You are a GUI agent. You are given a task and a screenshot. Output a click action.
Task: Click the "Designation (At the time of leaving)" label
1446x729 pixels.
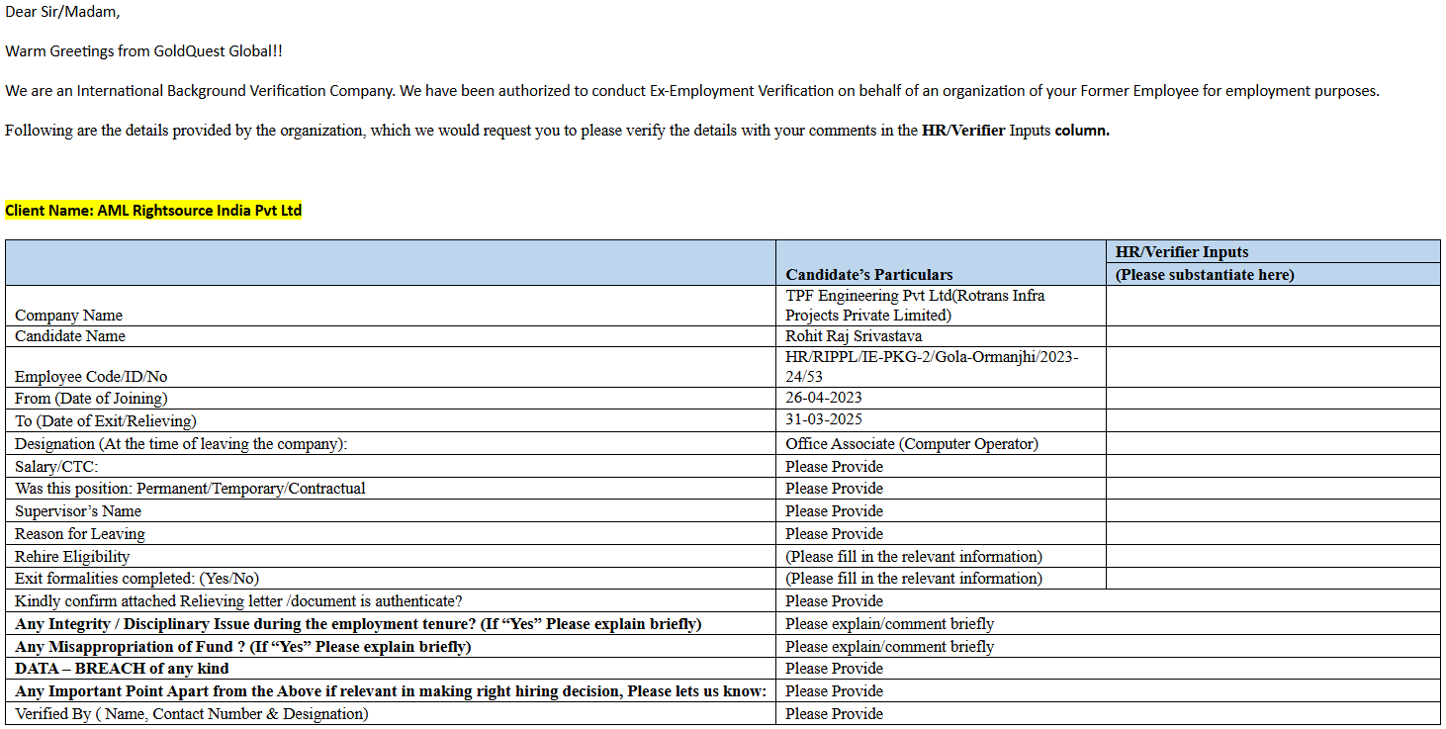(x=181, y=444)
